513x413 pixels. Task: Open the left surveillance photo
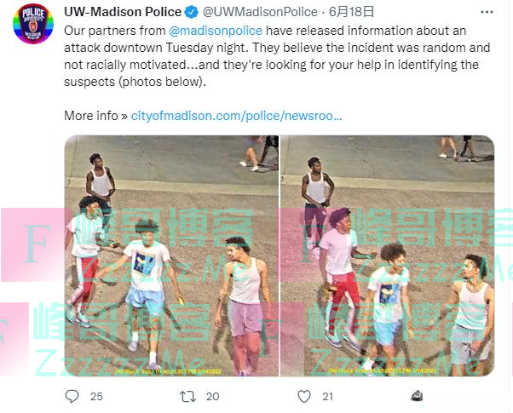click(x=171, y=255)
